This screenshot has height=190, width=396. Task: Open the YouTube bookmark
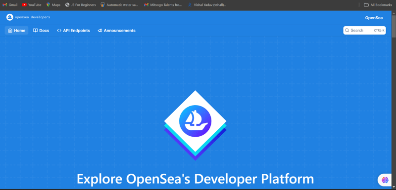pos(32,5)
